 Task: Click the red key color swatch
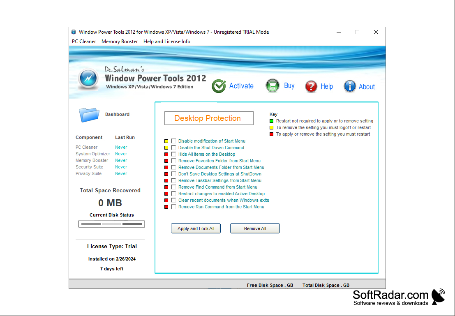272,134
